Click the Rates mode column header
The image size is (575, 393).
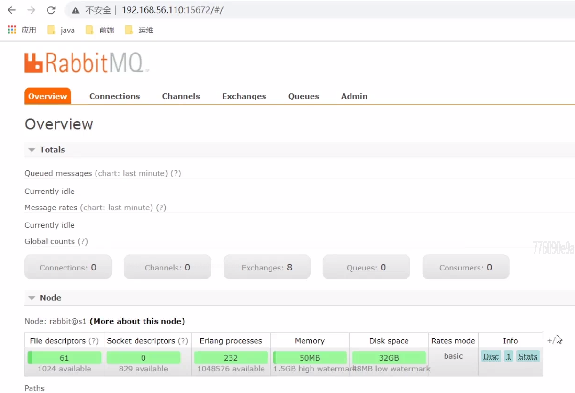tap(453, 341)
